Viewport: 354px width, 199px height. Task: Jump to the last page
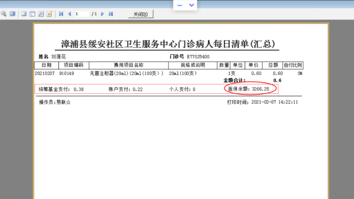coord(111,14)
